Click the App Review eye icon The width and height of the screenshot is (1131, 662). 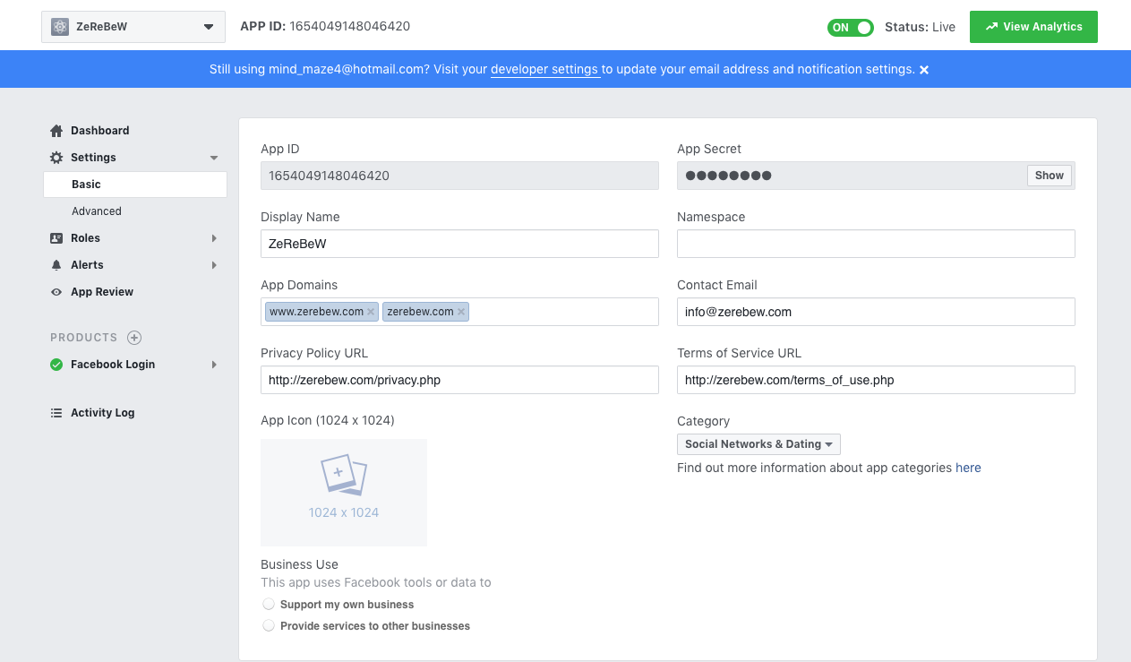click(x=56, y=292)
